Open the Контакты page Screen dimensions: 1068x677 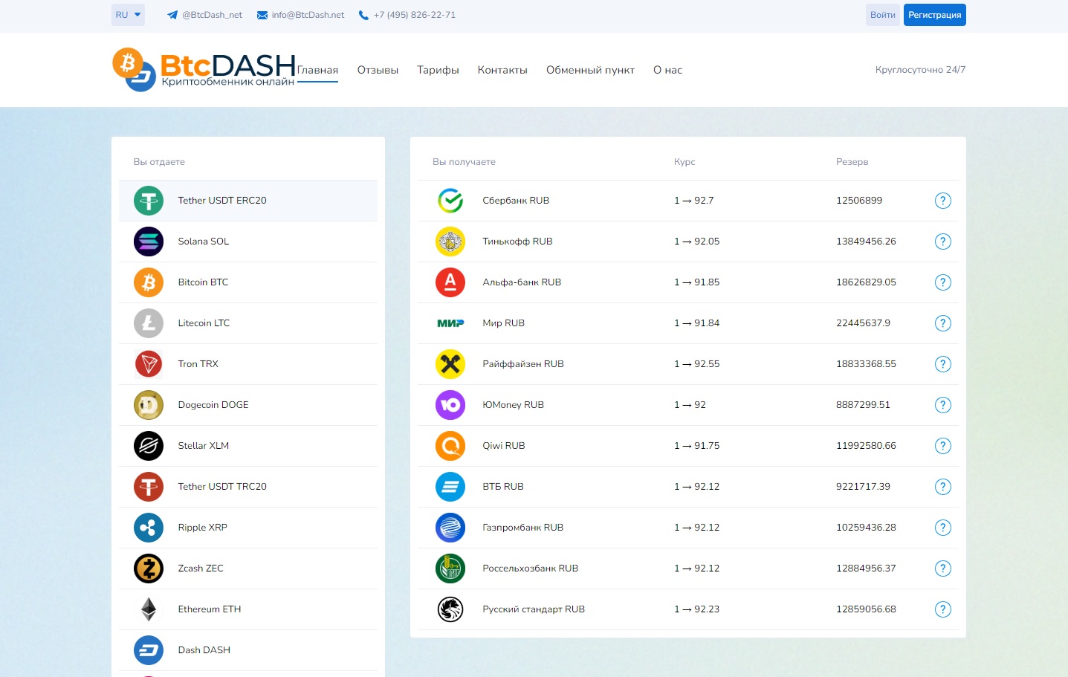click(x=502, y=70)
